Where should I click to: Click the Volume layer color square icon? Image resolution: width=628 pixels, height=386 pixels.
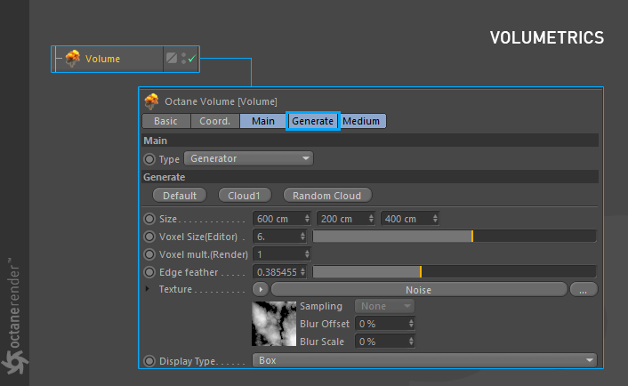click(x=172, y=58)
